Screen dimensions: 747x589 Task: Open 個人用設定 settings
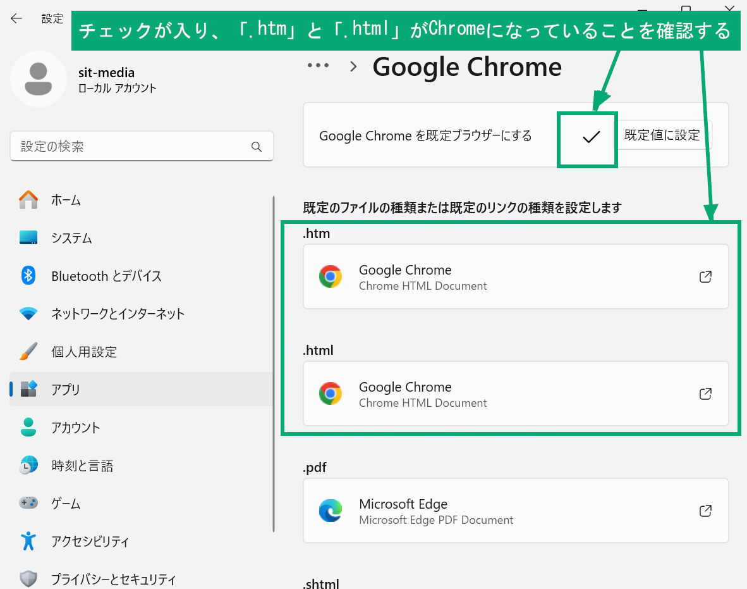[141, 352]
